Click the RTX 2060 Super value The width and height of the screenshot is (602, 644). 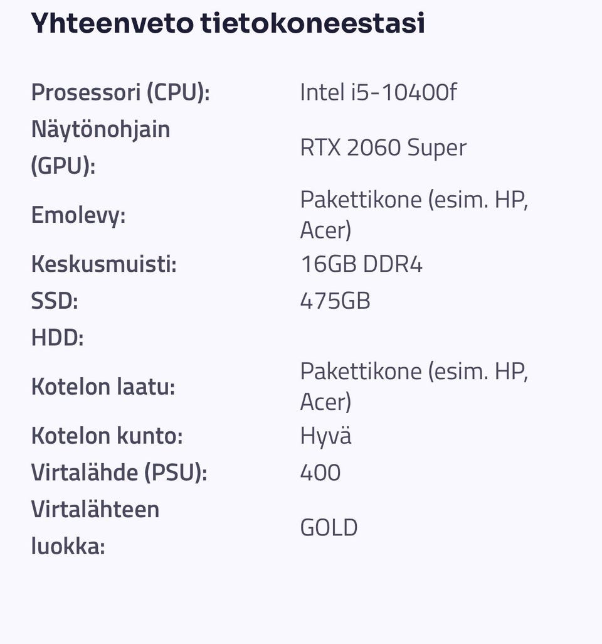click(x=383, y=148)
